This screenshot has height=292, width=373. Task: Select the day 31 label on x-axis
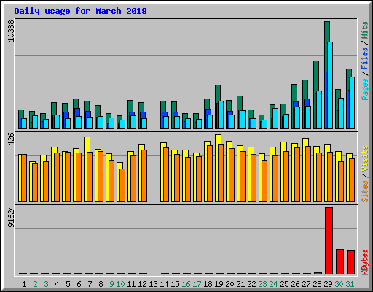(x=350, y=284)
